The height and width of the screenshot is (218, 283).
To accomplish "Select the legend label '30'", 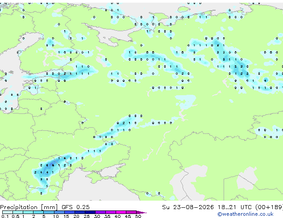I will [x=97, y=216].
